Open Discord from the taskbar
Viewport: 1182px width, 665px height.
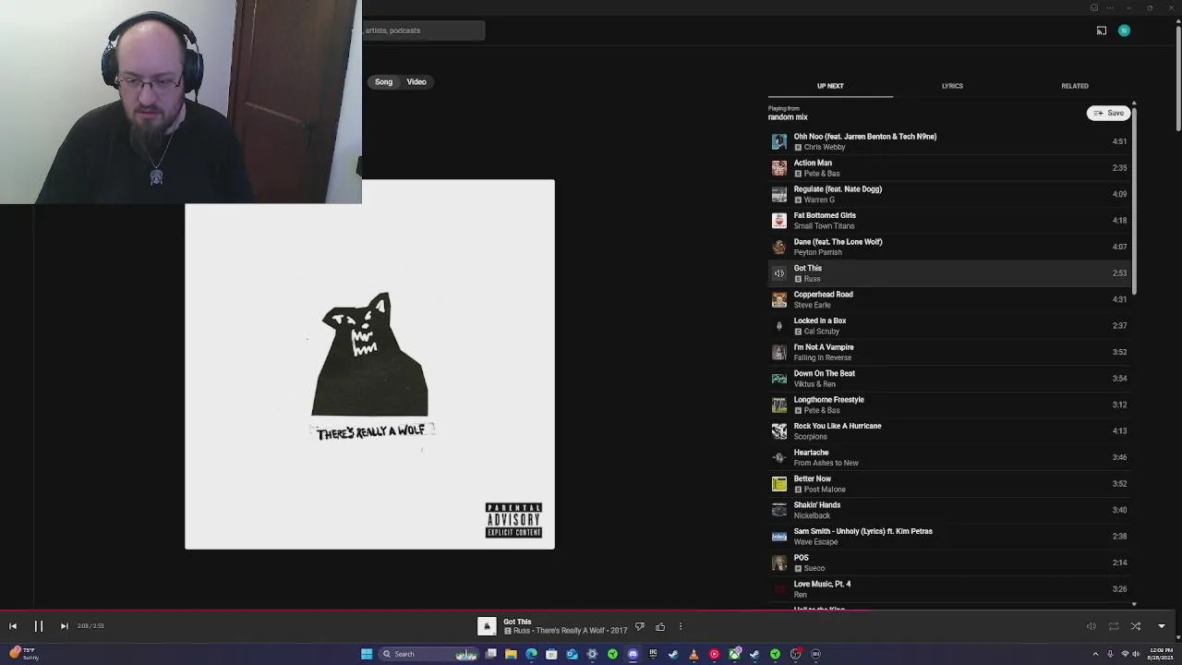[633, 654]
